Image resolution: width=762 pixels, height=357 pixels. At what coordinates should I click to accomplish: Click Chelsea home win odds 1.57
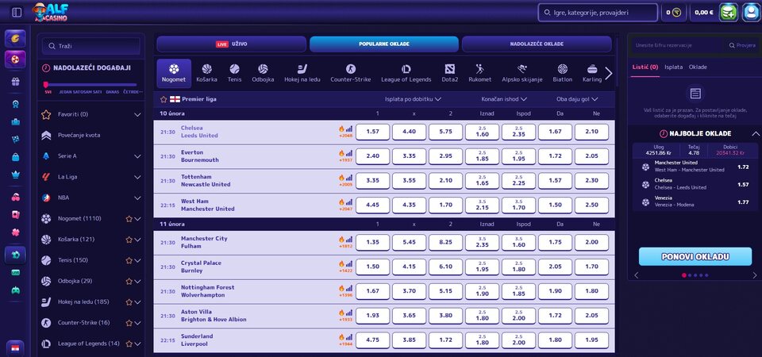(x=372, y=132)
